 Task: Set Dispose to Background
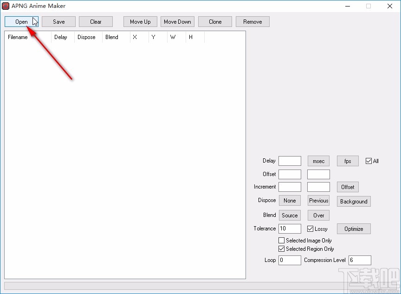354,202
